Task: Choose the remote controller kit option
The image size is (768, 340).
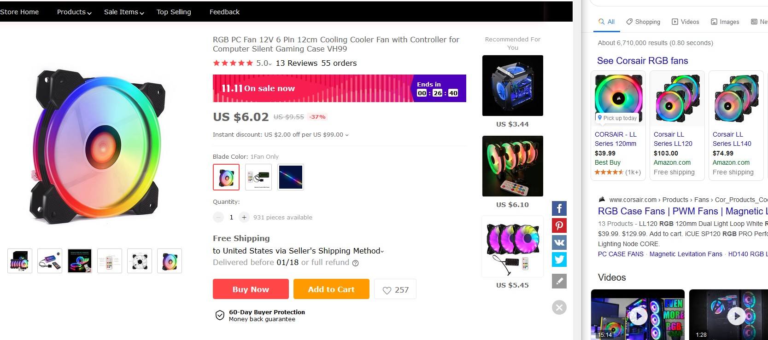Action: pyautogui.click(x=258, y=177)
